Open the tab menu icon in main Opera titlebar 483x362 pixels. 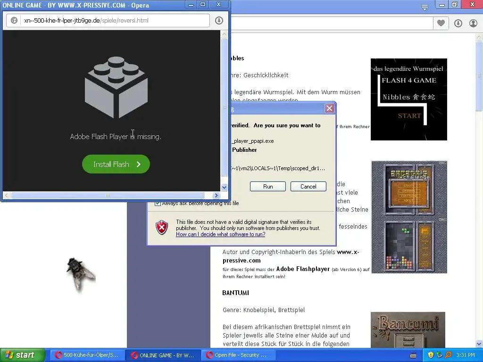pyautogui.click(x=425, y=7)
